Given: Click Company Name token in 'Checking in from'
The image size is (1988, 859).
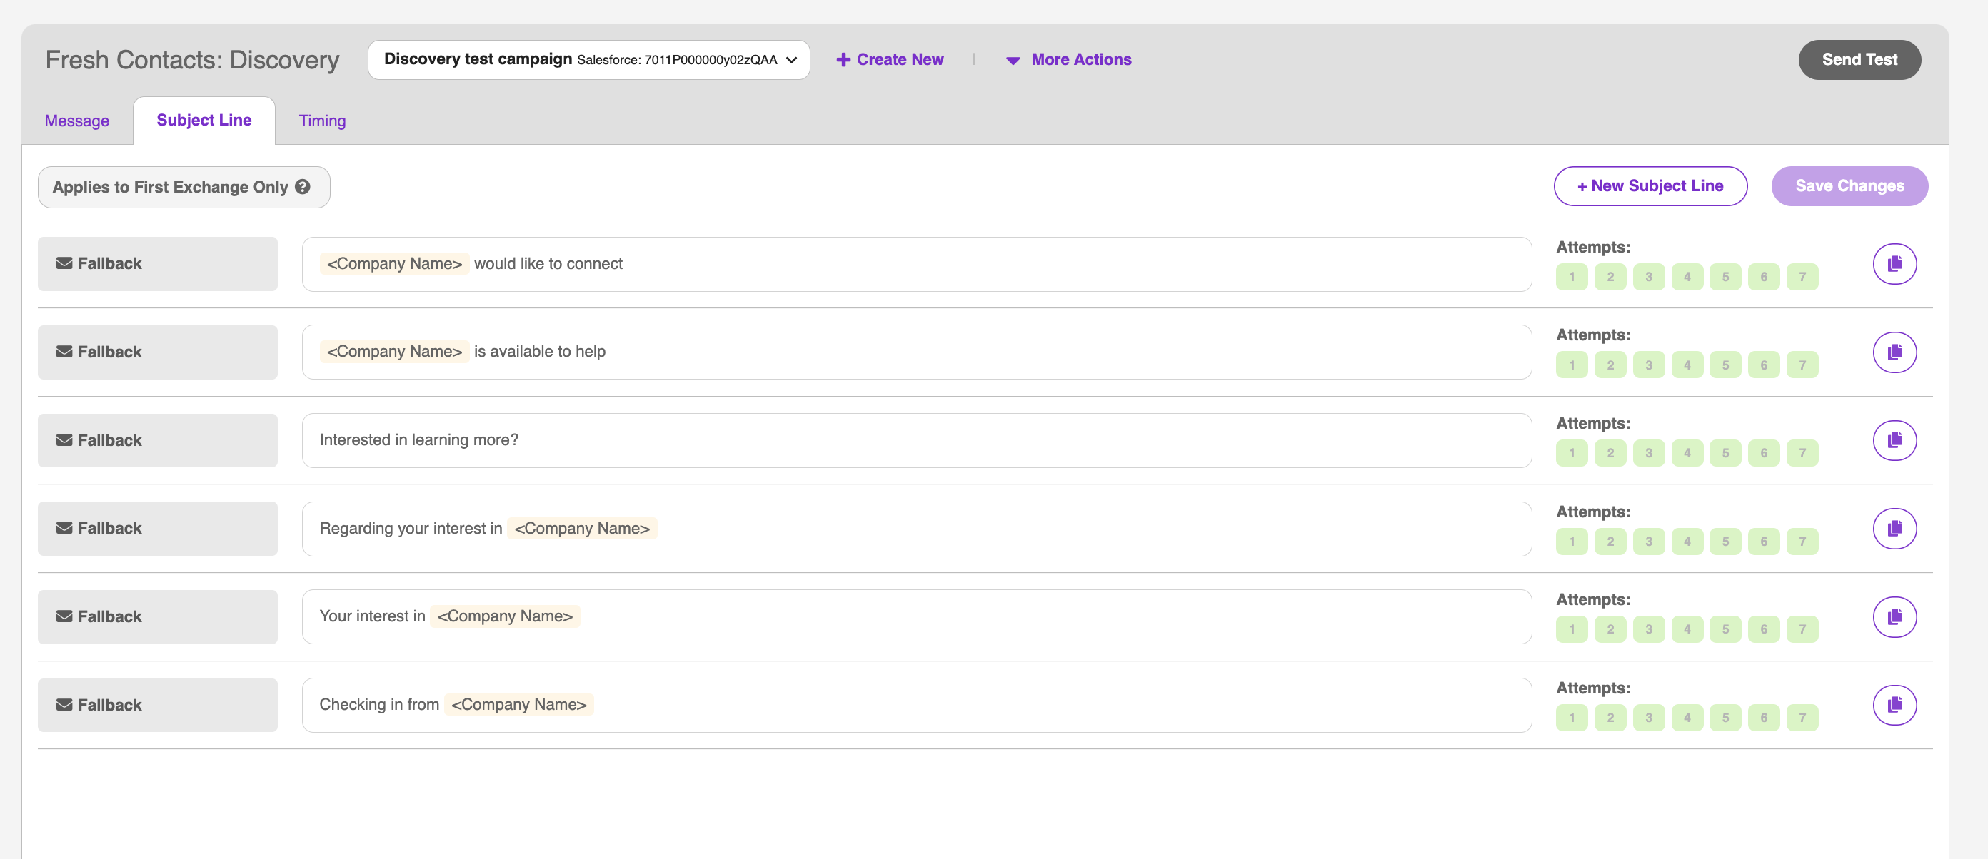Looking at the screenshot, I should pyautogui.click(x=518, y=705).
